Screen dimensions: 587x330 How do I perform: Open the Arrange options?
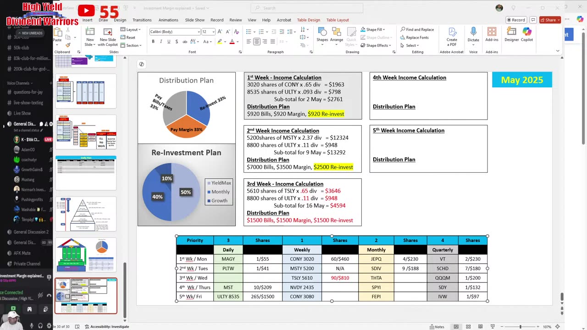coord(337,35)
